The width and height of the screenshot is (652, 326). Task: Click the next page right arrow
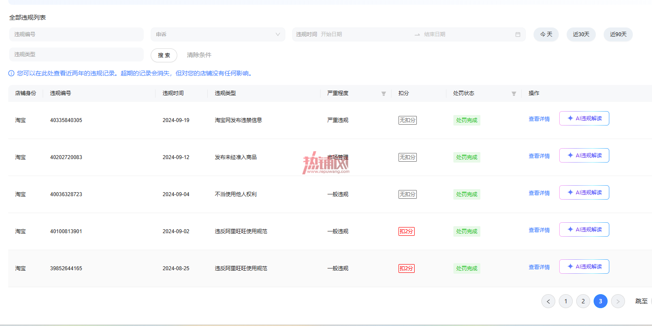tap(618, 301)
